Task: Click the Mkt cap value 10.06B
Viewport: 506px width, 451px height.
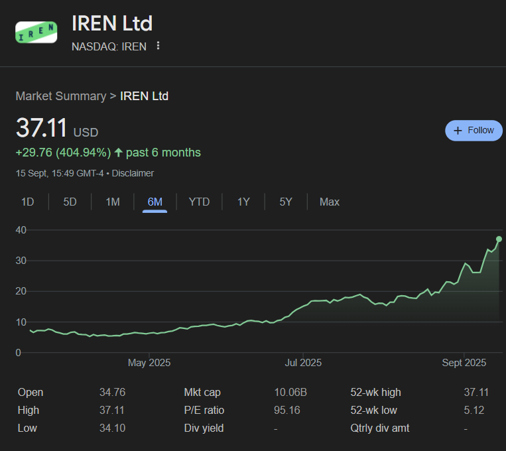Action: [290, 392]
